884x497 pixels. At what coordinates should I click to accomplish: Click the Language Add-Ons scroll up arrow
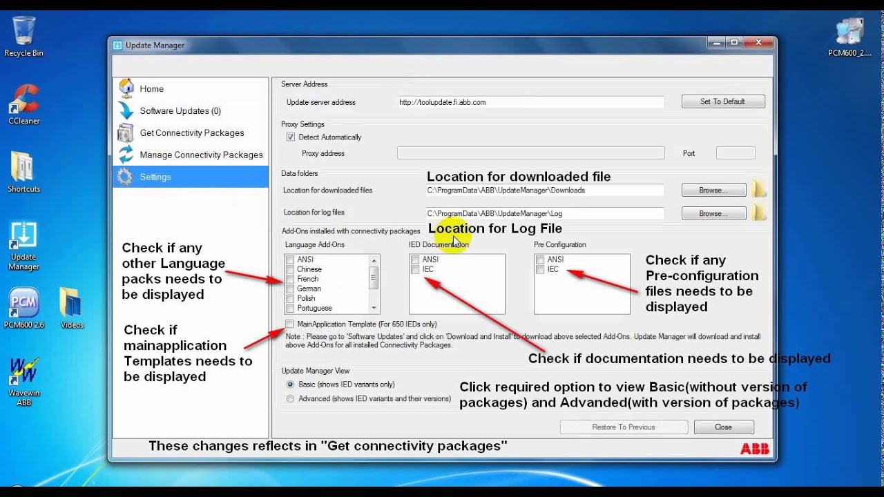pos(374,260)
